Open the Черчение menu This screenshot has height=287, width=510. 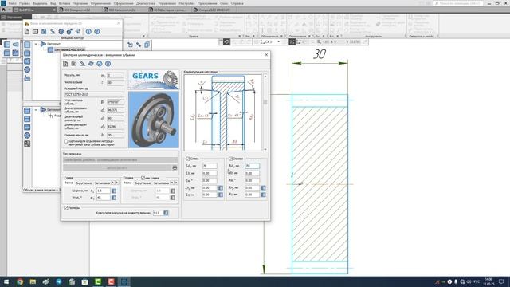pyautogui.click(x=80, y=3)
